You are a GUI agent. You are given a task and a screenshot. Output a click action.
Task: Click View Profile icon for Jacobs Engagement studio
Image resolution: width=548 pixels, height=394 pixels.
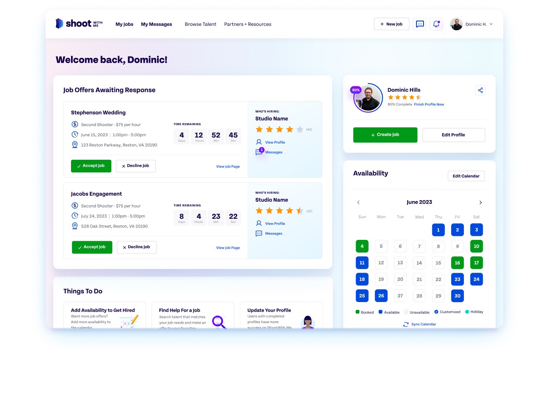(x=259, y=223)
